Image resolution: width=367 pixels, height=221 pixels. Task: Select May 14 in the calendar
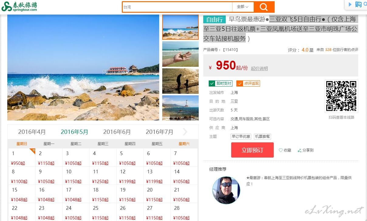(184, 176)
